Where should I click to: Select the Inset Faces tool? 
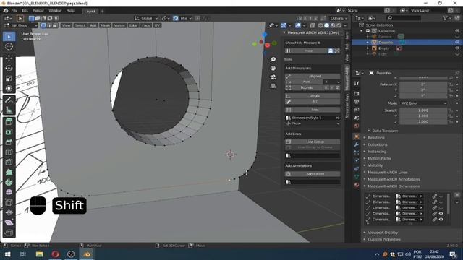tap(9, 131)
